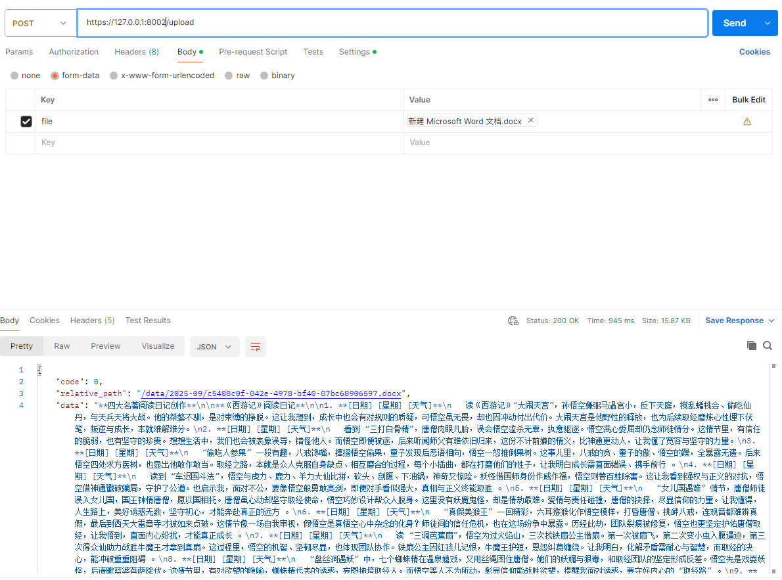The width and height of the screenshot is (782, 580).
Task: Remove the attached Word docx file
Action: pos(530,121)
